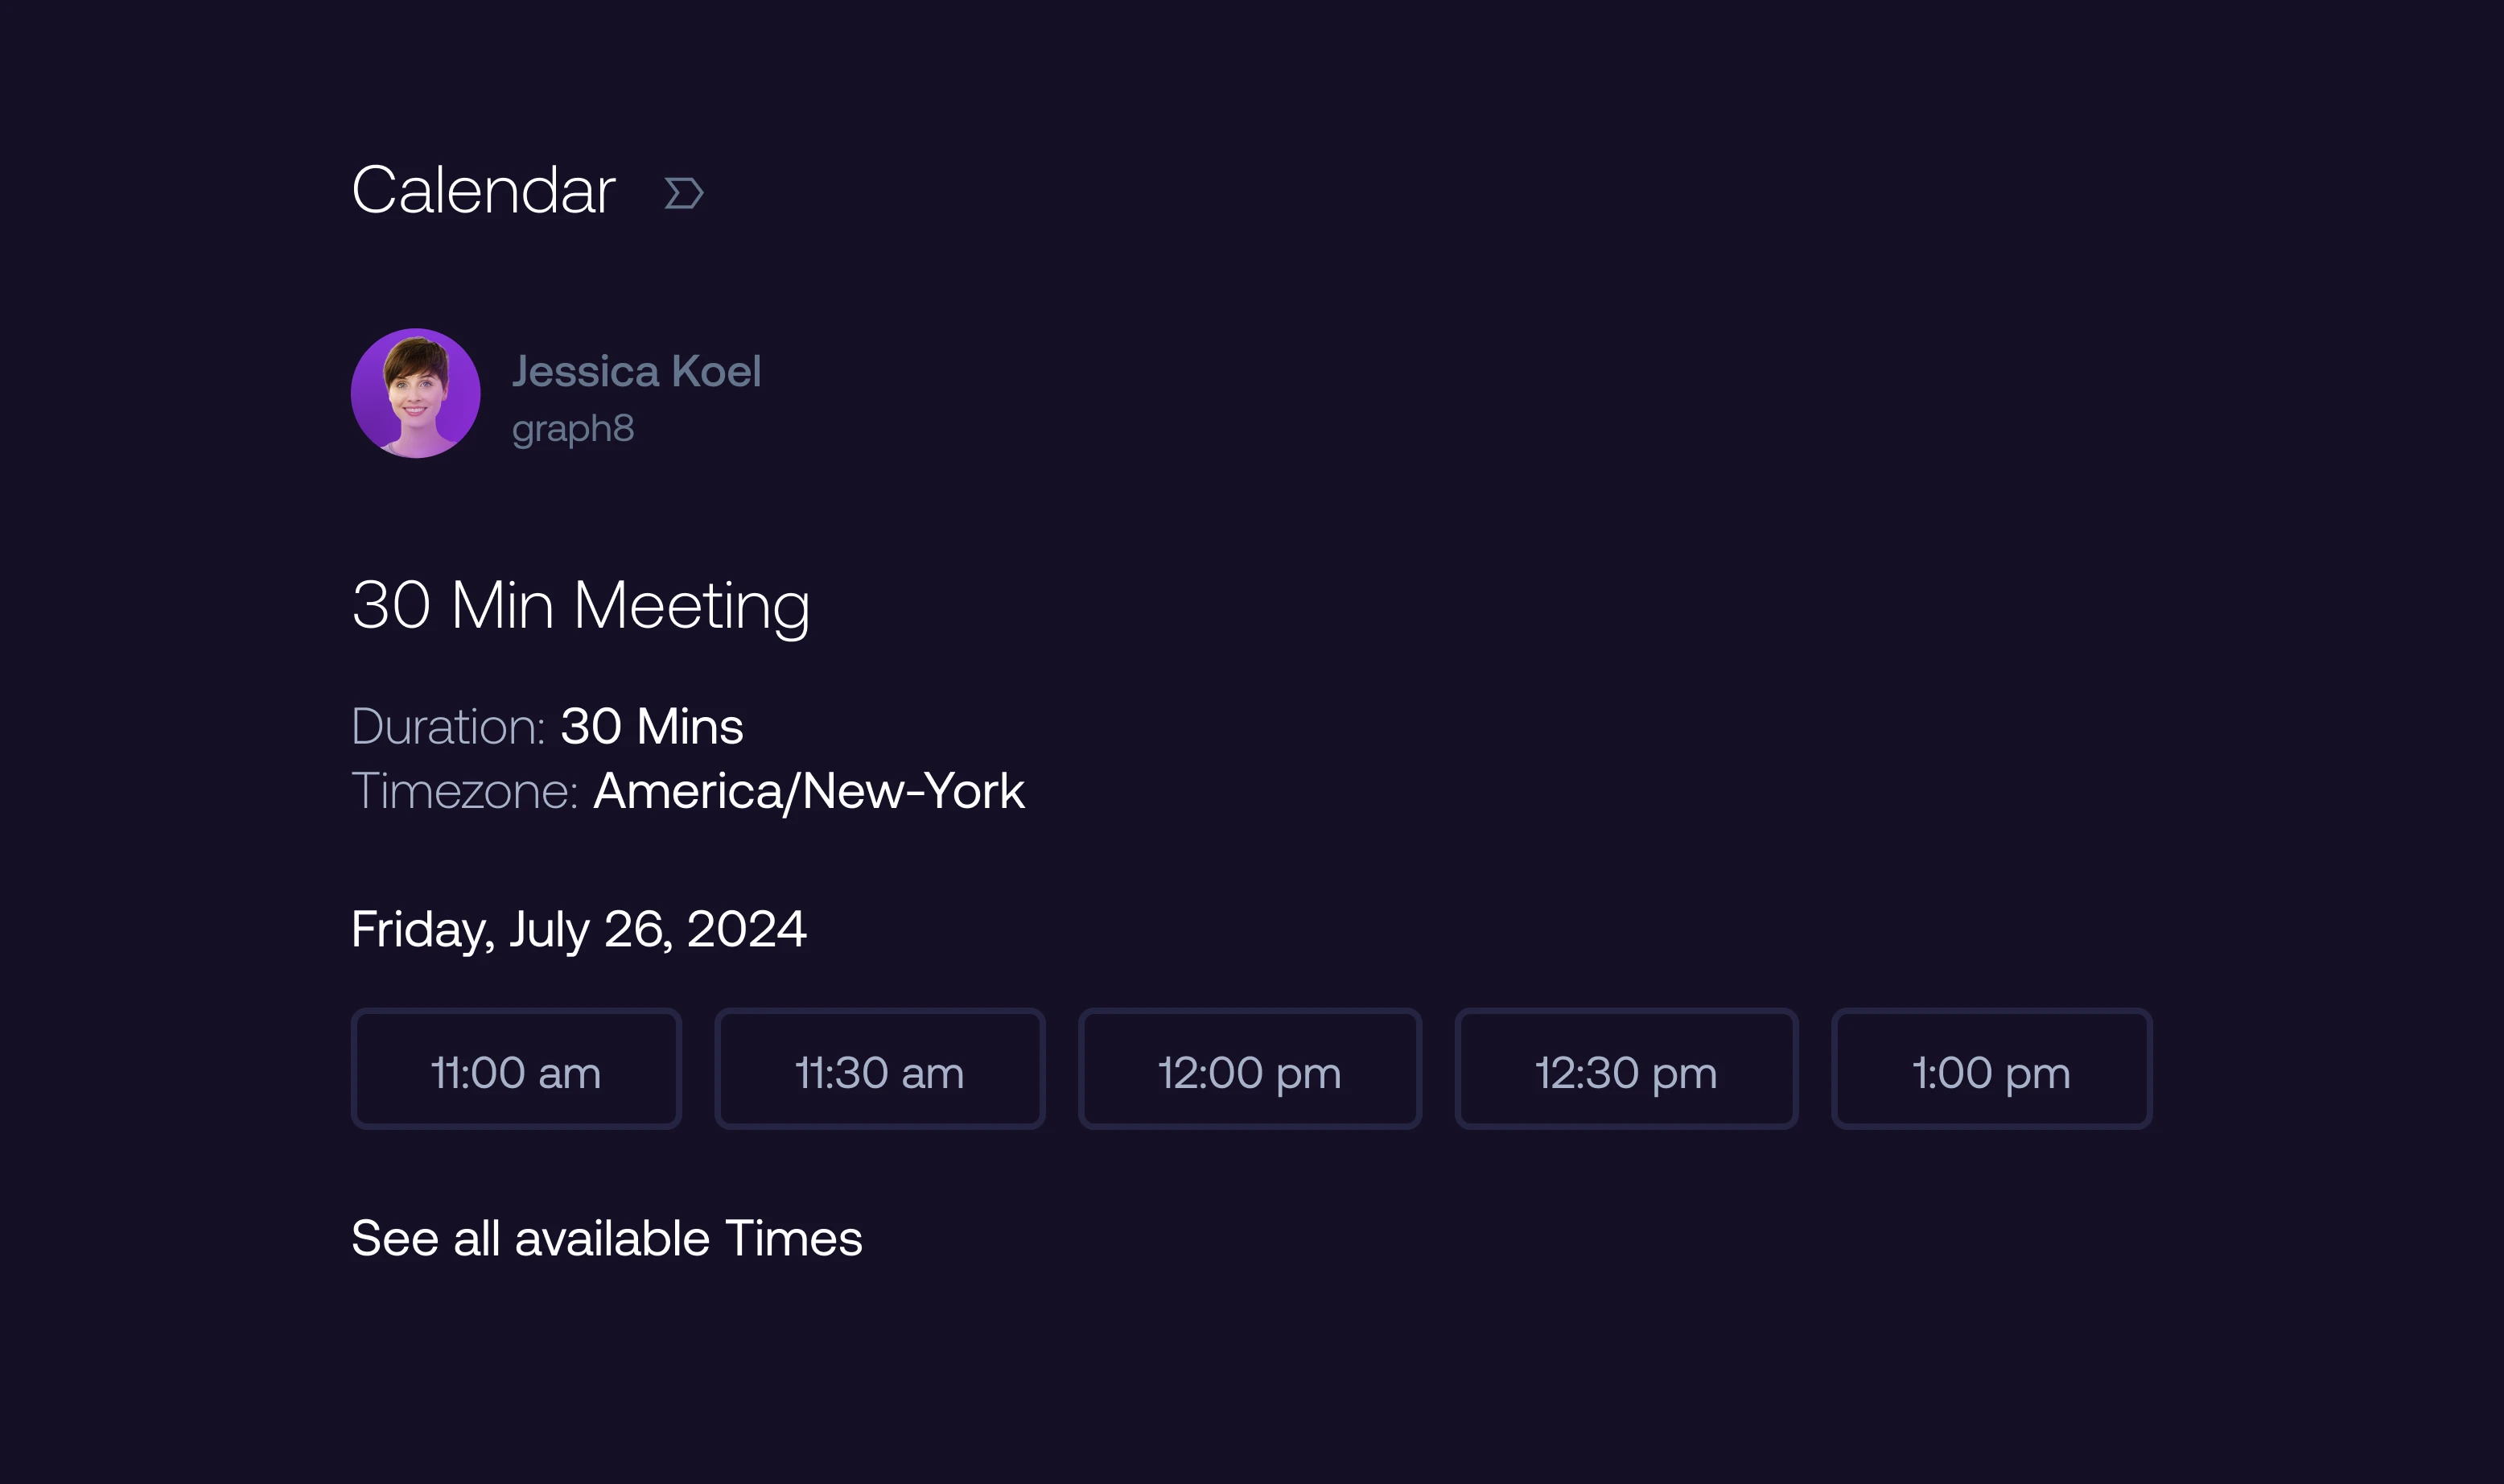This screenshot has width=2504, height=1484.
Task: Book the 12:00 pm slot
Action: (x=1250, y=1069)
